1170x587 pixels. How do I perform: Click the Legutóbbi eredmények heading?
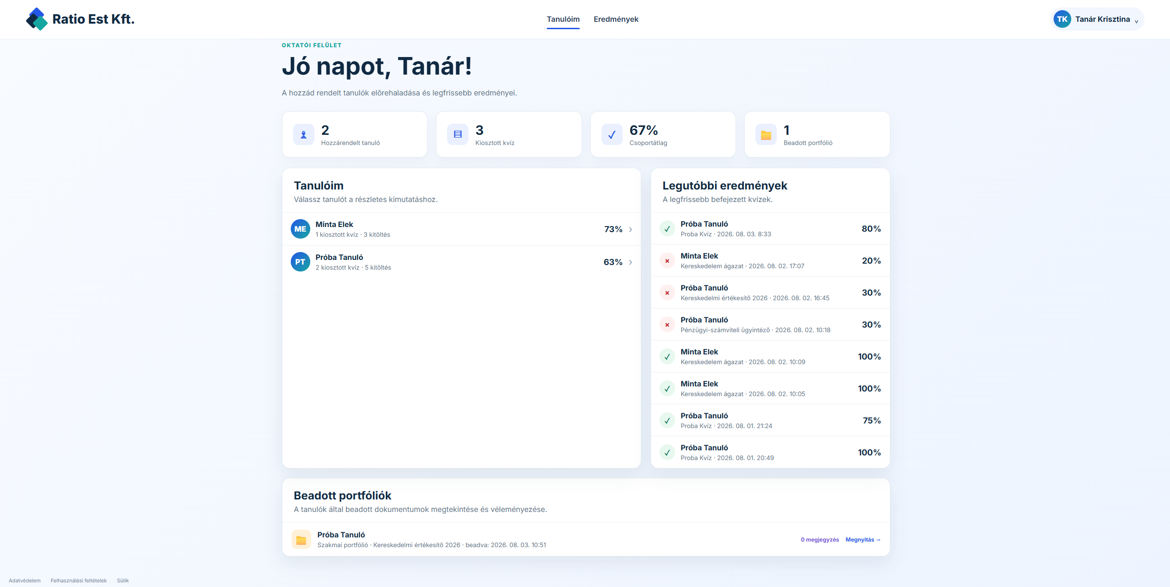[x=725, y=186]
